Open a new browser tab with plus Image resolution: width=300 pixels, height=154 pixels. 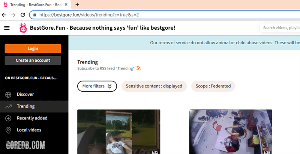point(77,5)
